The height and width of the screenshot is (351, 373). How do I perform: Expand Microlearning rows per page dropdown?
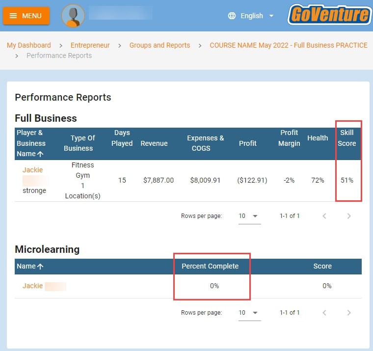click(x=249, y=313)
